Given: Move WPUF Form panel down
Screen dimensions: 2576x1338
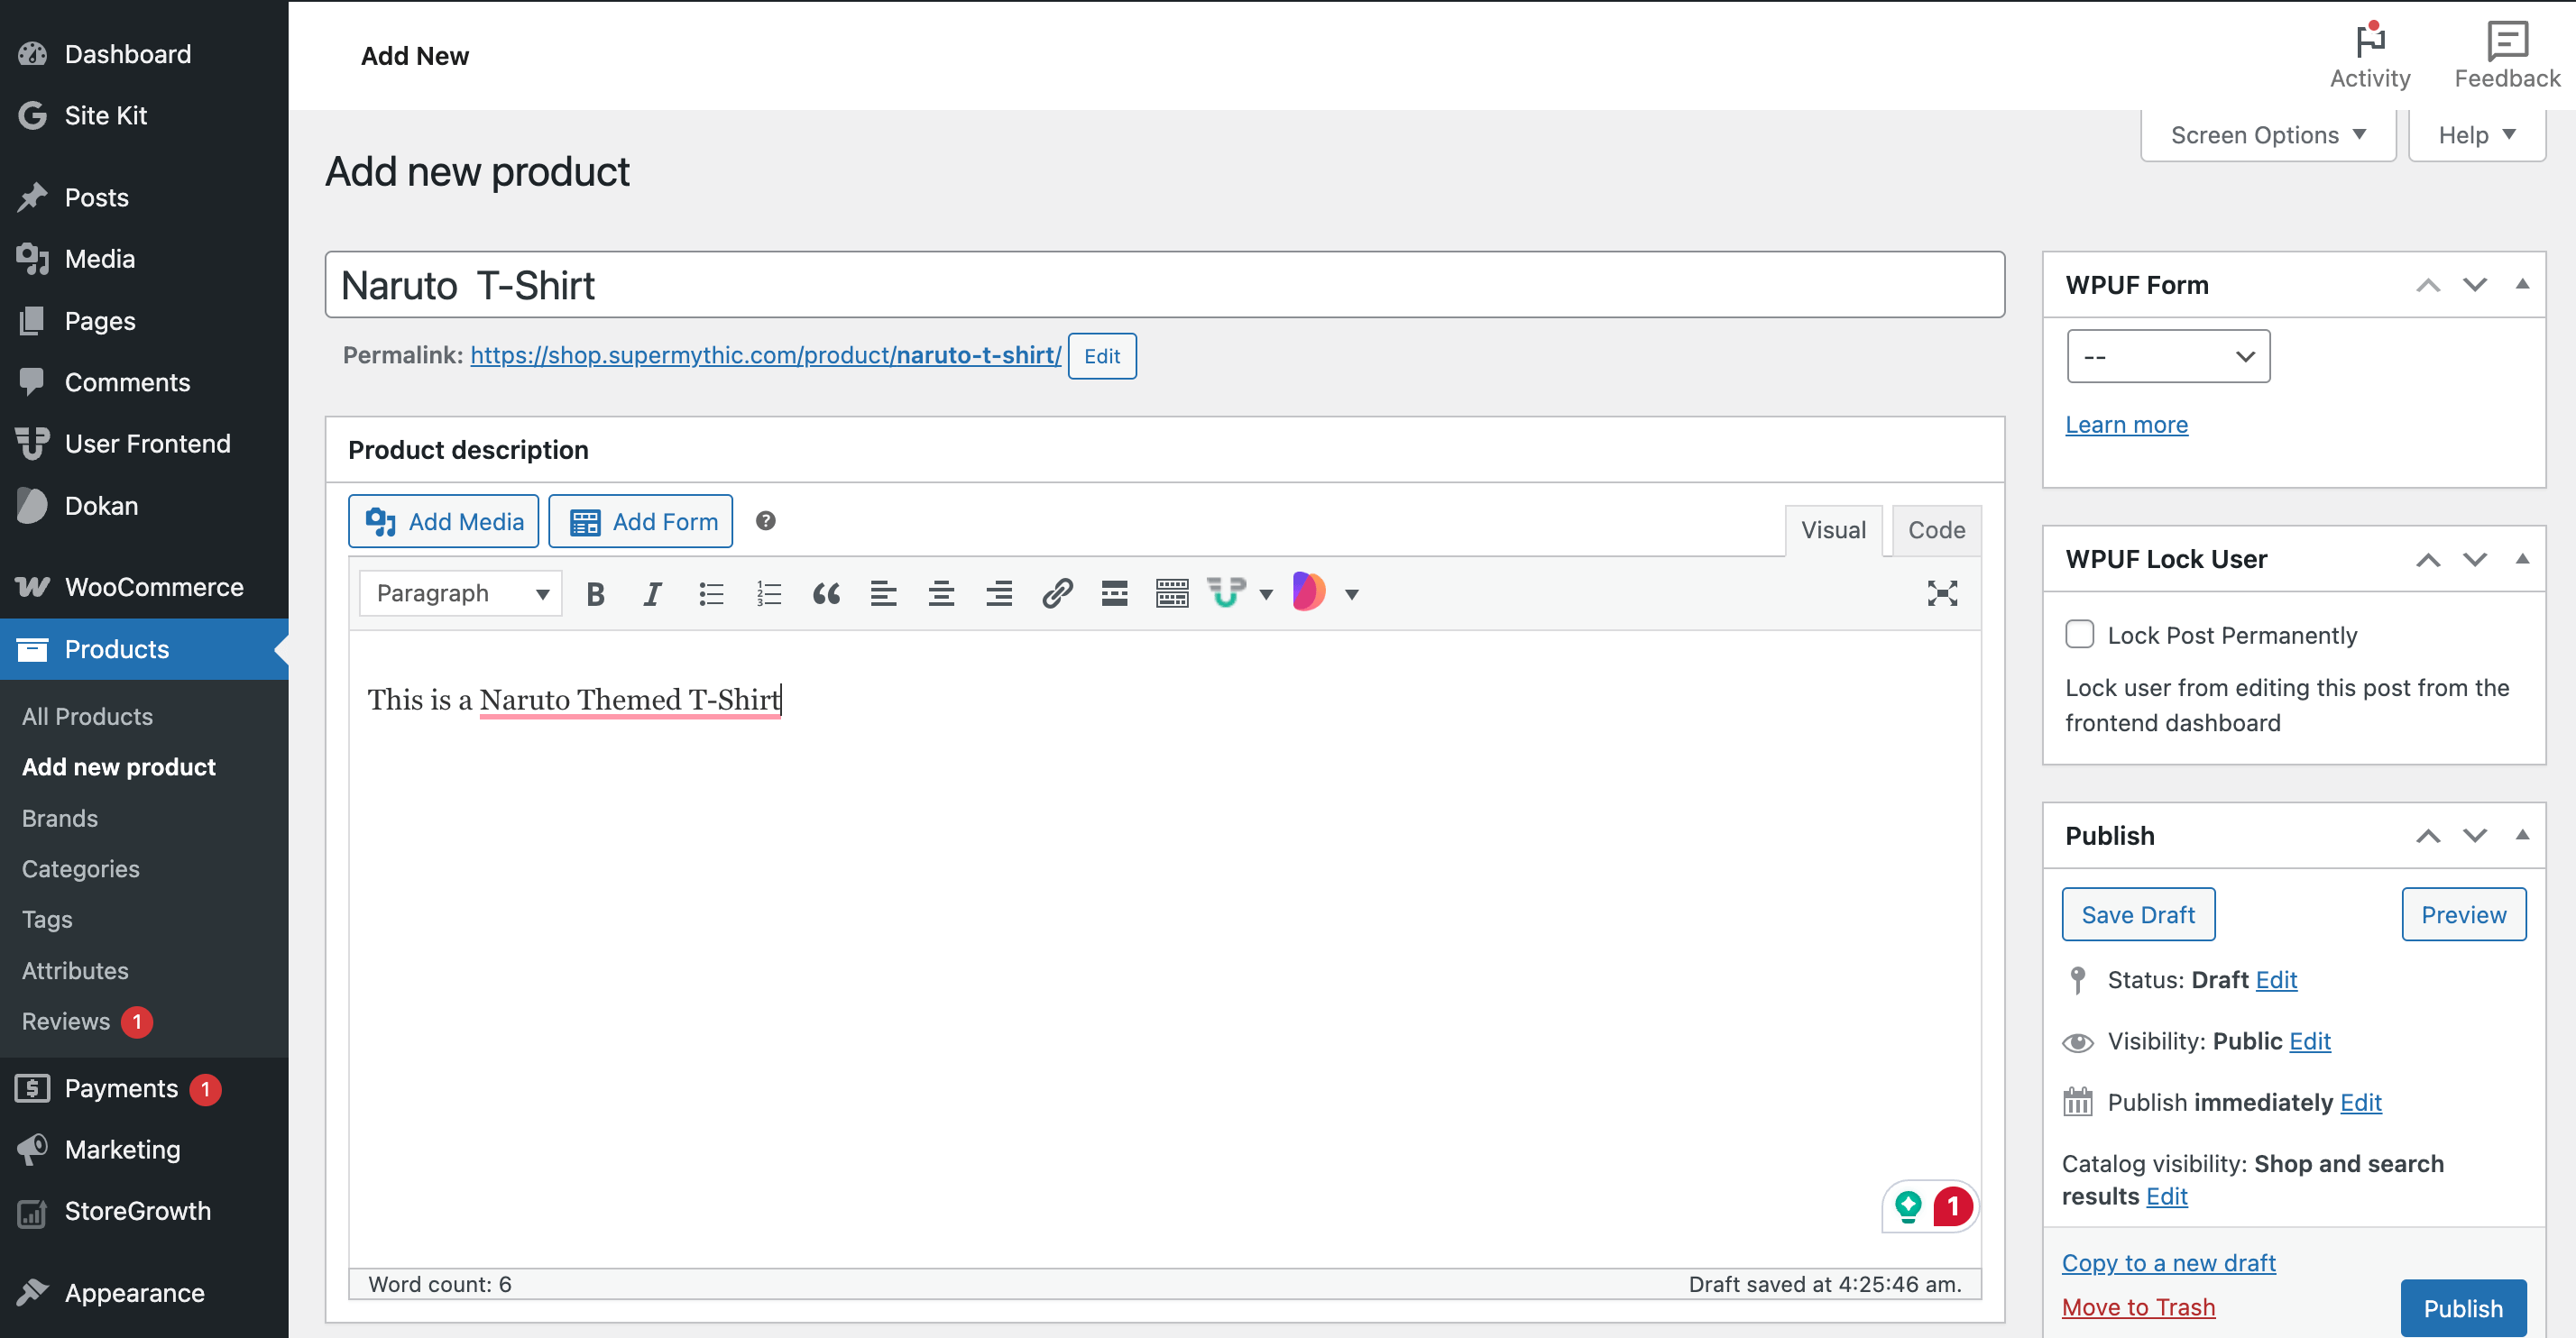Looking at the screenshot, I should (2475, 285).
